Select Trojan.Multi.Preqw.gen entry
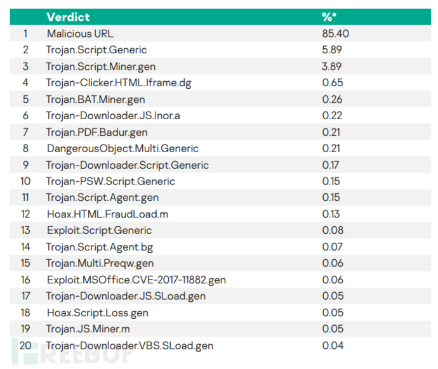This screenshot has width=438, height=369. 100,263
